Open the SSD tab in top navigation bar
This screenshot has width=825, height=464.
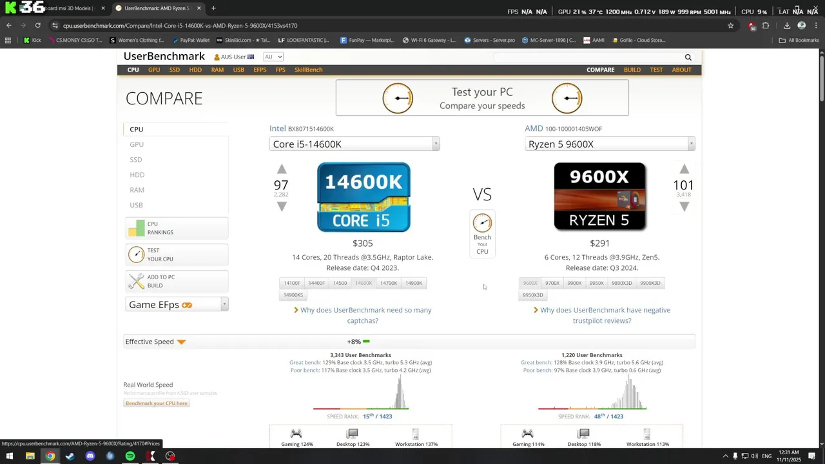click(x=174, y=70)
